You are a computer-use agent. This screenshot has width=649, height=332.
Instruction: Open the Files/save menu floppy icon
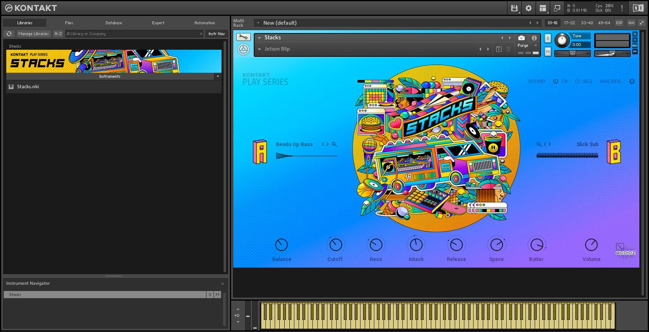(x=514, y=8)
